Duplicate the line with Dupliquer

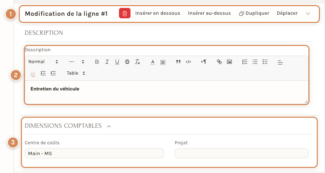(x=254, y=13)
